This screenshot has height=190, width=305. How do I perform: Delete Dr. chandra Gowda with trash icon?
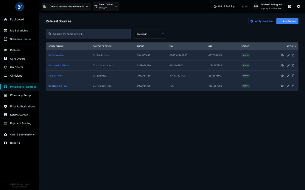pyautogui.click(x=293, y=65)
